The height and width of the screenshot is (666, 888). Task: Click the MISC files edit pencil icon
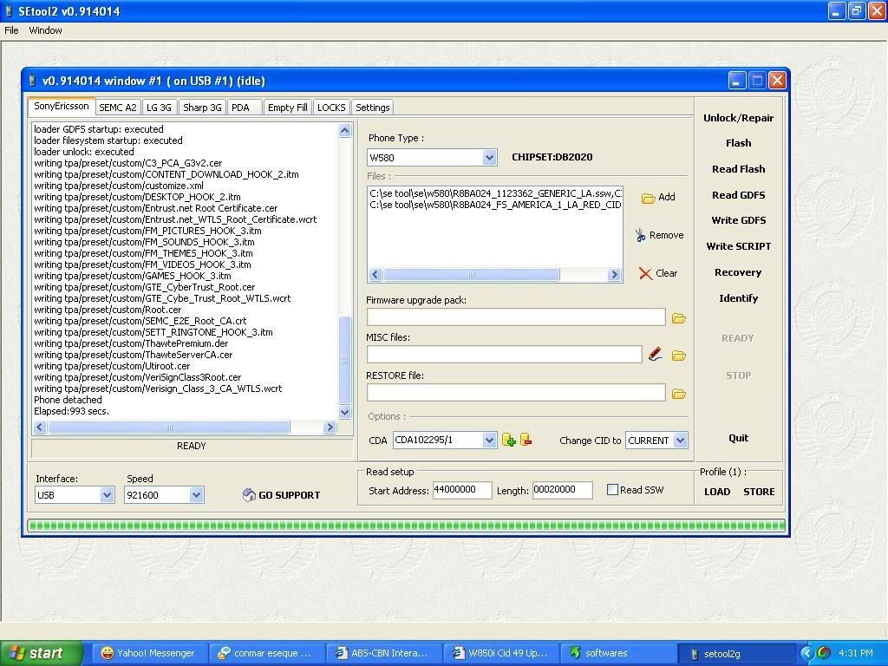656,355
